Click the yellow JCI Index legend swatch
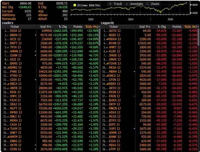Screen dimensions: 200x152 click(75, 5)
